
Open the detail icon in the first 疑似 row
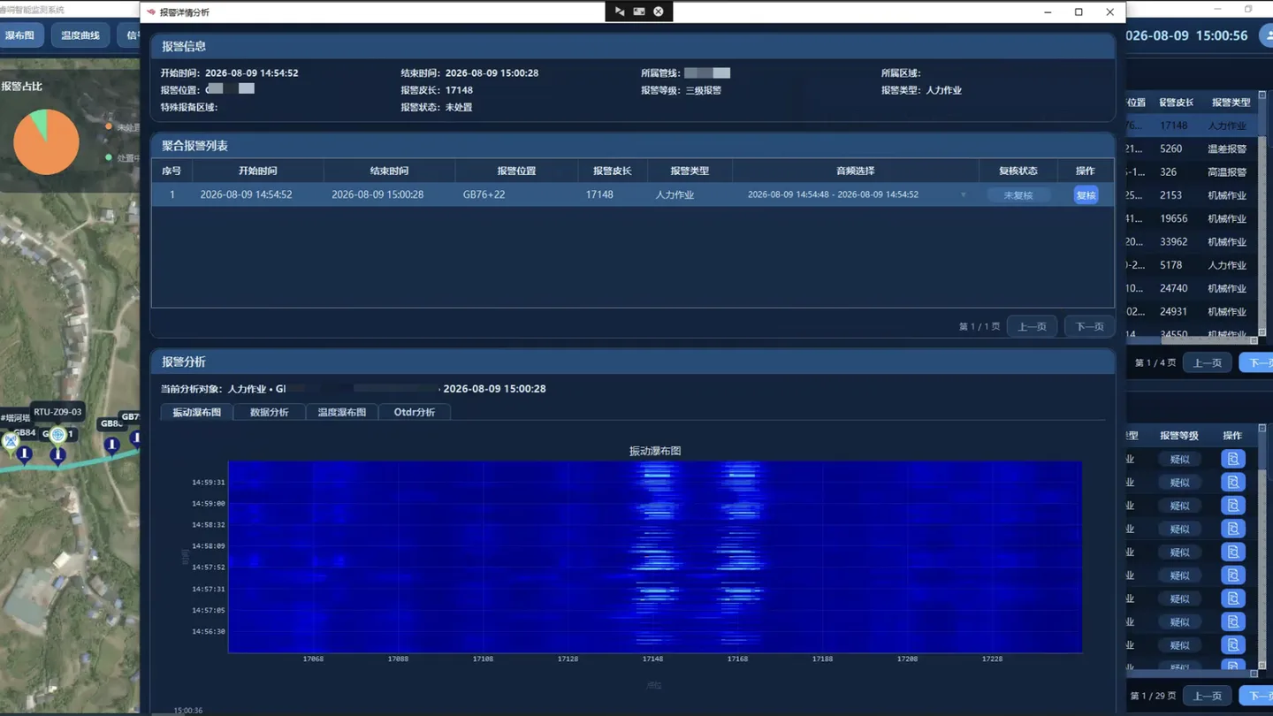coord(1232,459)
